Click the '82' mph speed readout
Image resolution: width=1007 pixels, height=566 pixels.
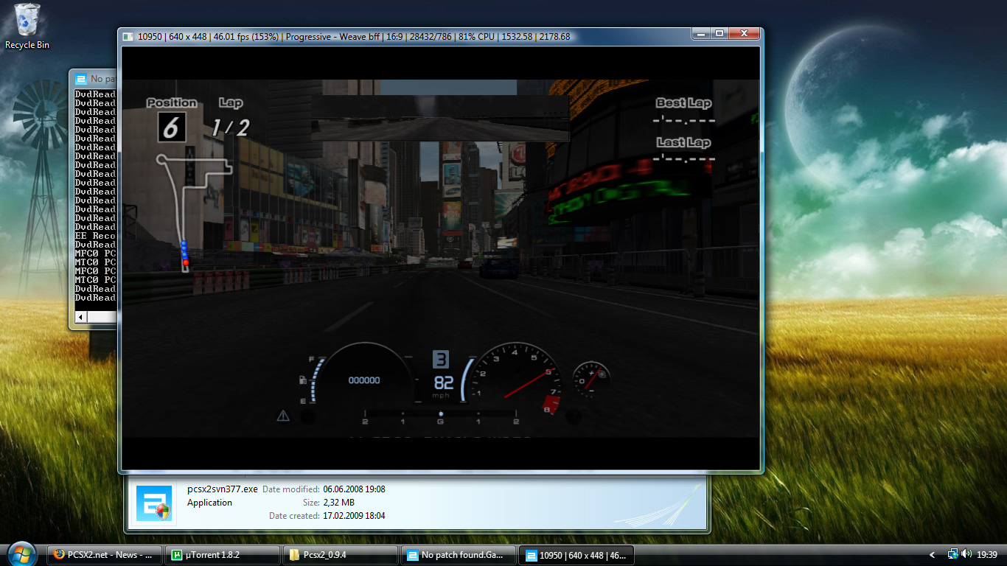click(x=444, y=382)
